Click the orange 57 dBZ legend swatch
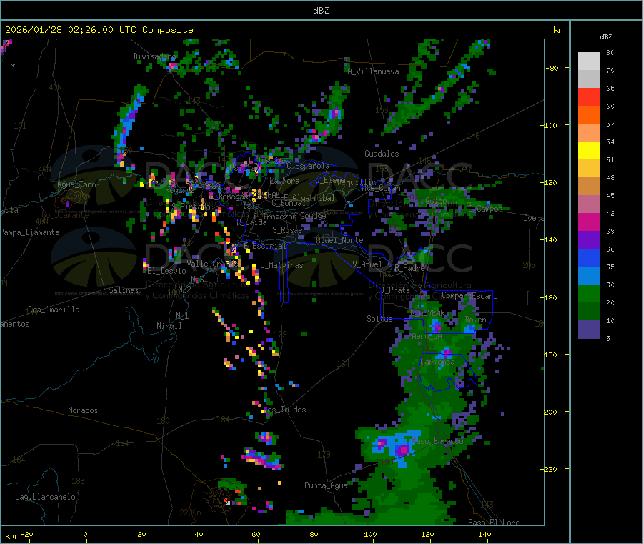This screenshot has width=643, height=544. [x=589, y=115]
